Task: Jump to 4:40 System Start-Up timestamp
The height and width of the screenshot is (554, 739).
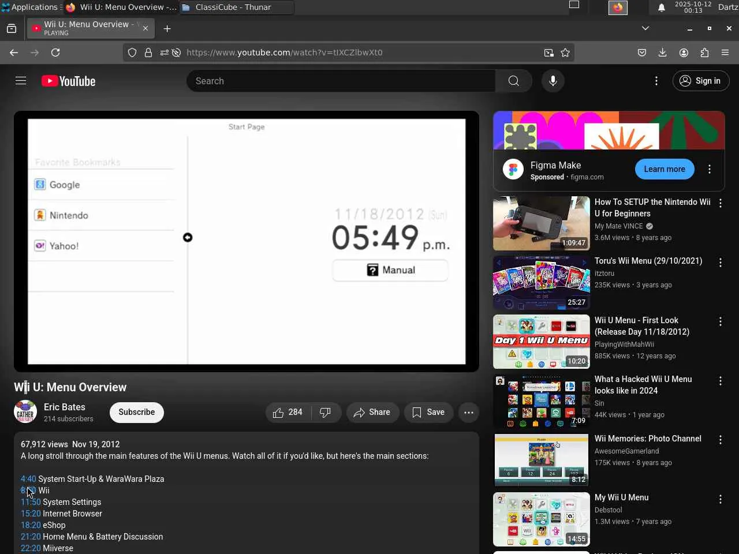Action: (x=28, y=479)
